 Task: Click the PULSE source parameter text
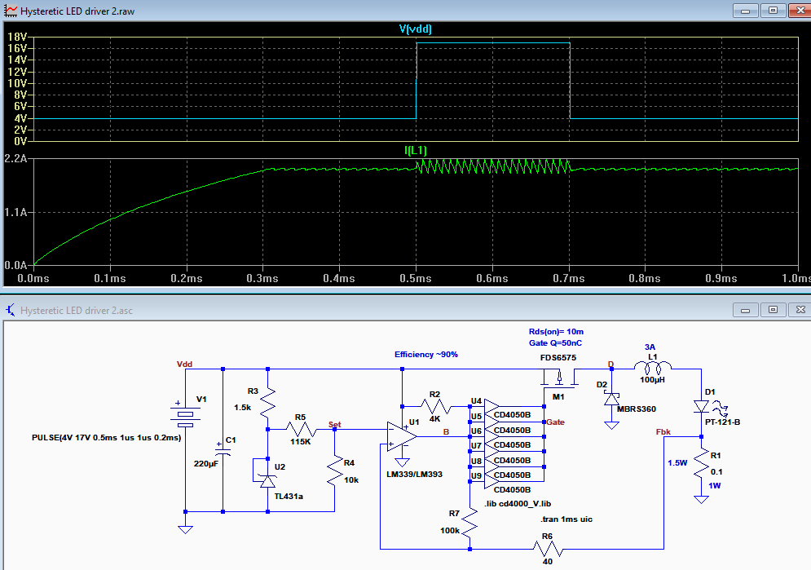pos(107,438)
